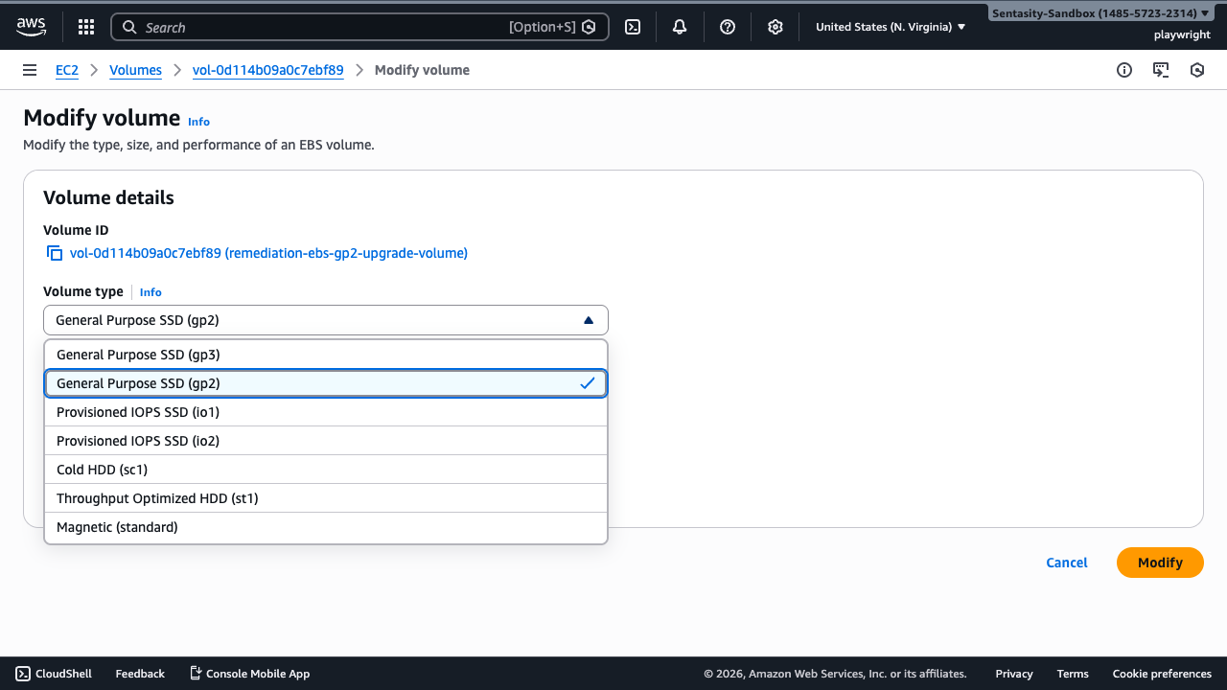Viewport: 1227px width, 690px height.
Task: Open the notifications bell
Action: (680, 27)
